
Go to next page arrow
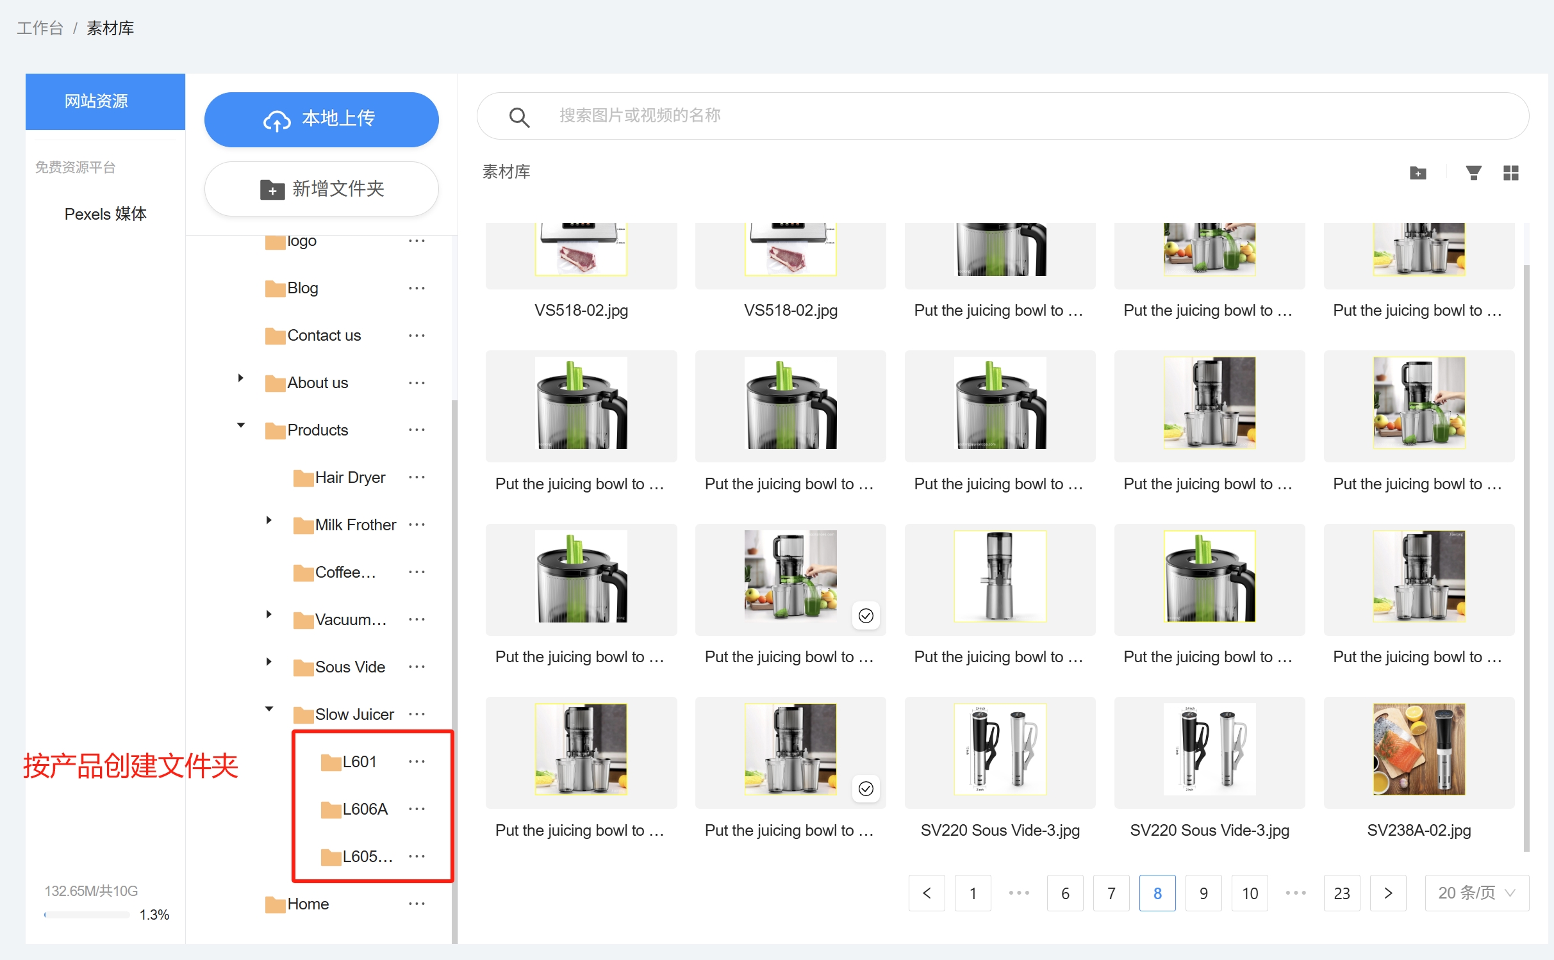[x=1387, y=893]
